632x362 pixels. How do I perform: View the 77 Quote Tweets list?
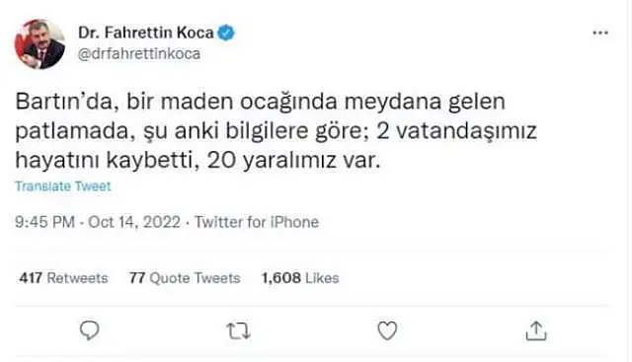coord(185,278)
